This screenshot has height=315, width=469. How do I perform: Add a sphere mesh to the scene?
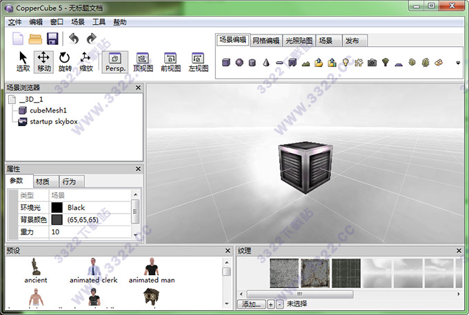coord(239,63)
